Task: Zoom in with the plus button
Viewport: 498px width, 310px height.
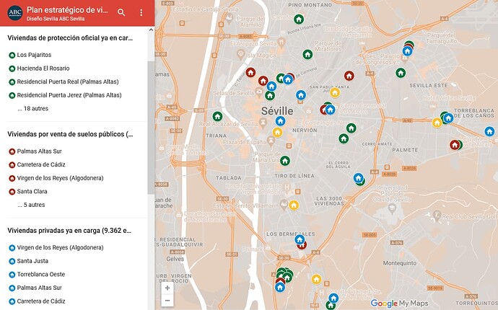Action: coord(167,288)
